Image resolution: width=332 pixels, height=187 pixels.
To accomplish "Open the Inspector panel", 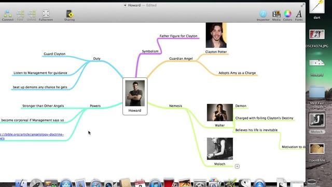I will [x=263, y=16].
